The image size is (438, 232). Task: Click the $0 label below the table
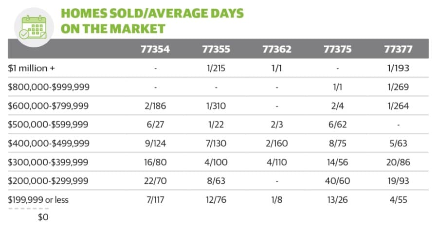(x=43, y=217)
